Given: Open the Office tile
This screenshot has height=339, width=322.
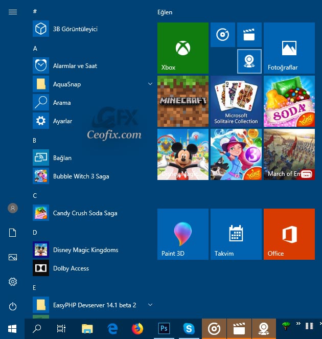Looking at the screenshot, I should click(289, 234).
